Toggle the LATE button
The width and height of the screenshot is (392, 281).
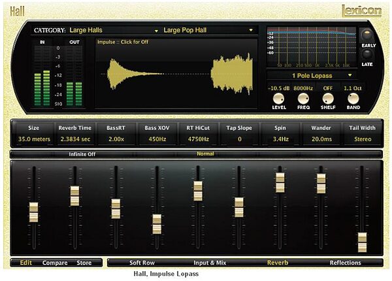367,54
